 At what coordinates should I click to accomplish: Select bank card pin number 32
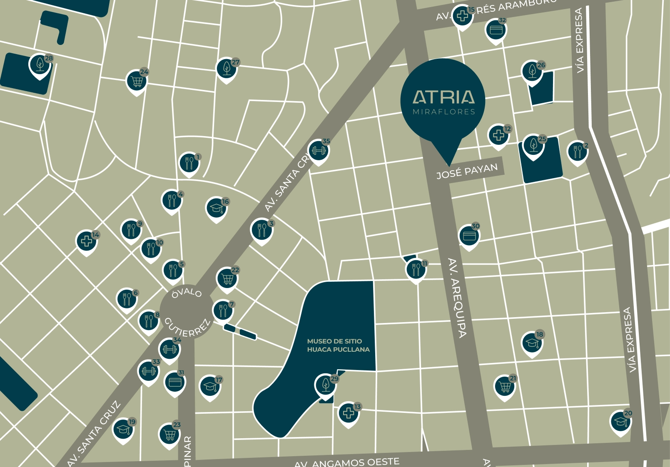[x=496, y=31]
